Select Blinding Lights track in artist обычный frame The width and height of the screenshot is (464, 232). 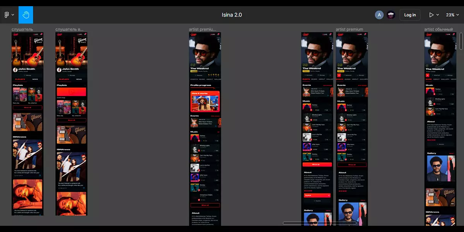coord(440,102)
